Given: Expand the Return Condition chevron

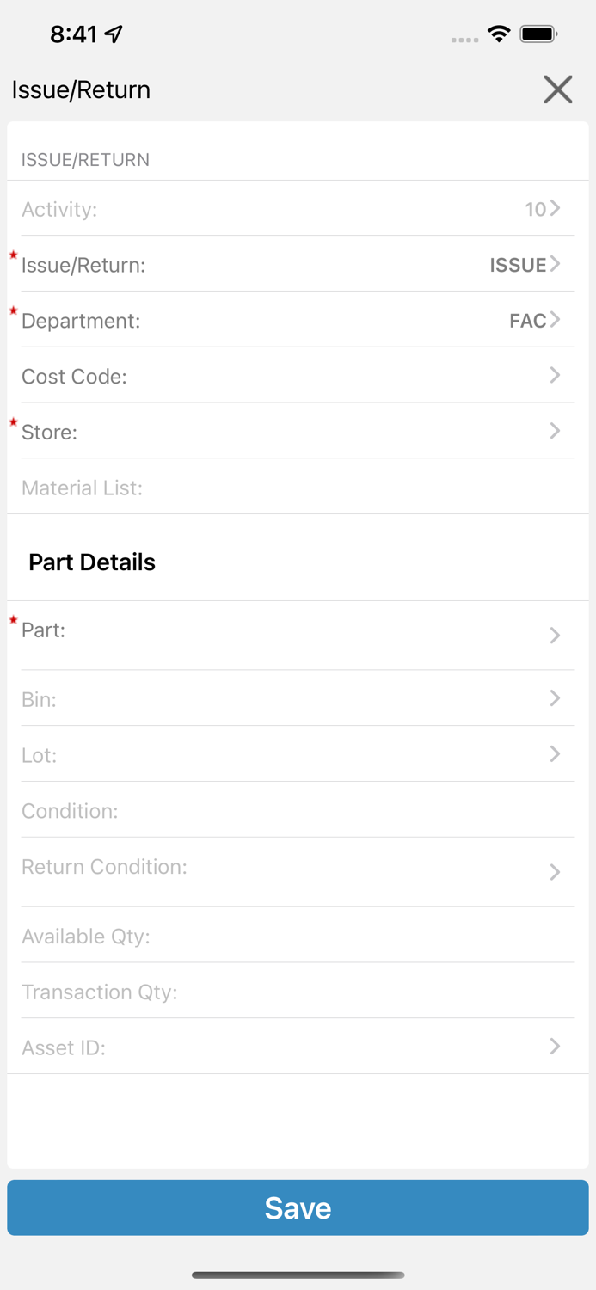Looking at the screenshot, I should 556,872.
